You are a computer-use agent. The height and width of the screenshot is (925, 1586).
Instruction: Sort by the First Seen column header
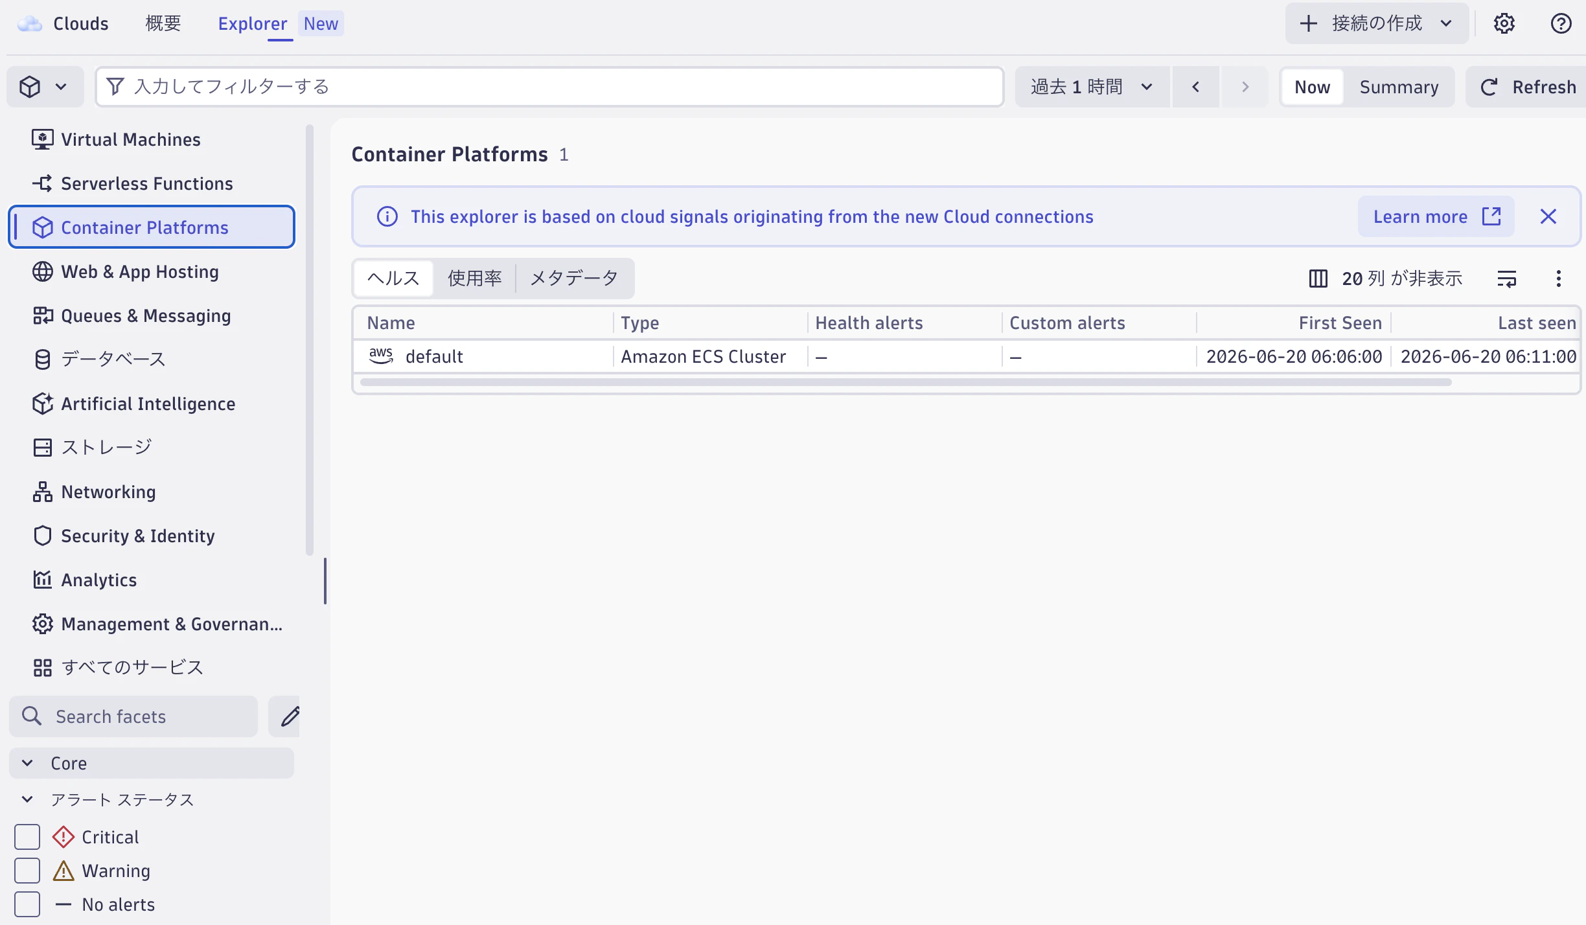pos(1340,323)
